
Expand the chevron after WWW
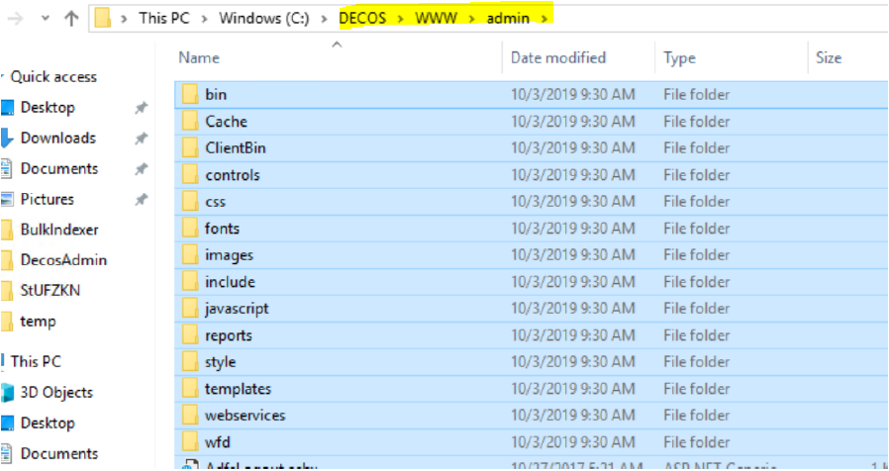click(471, 19)
